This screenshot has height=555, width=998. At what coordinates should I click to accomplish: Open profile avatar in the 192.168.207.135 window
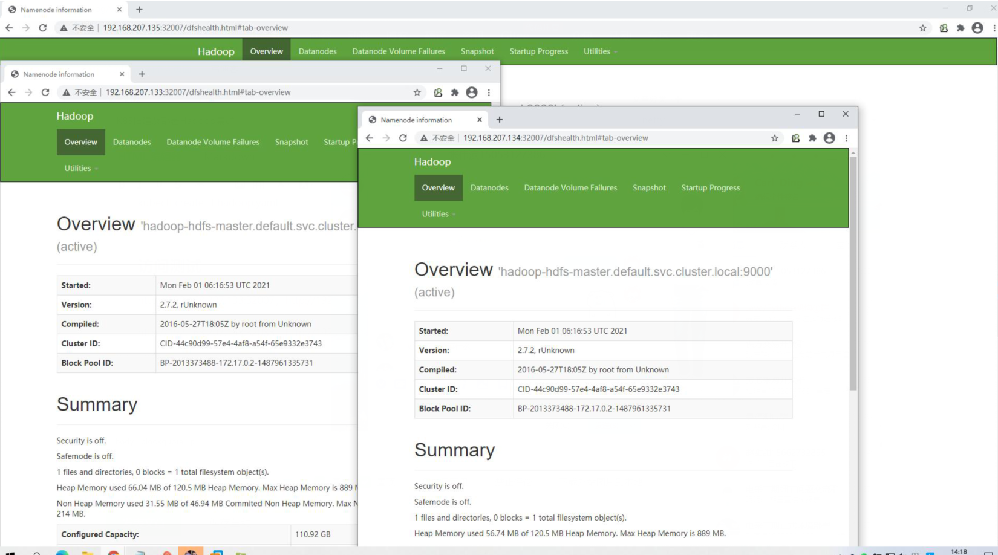(977, 28)
